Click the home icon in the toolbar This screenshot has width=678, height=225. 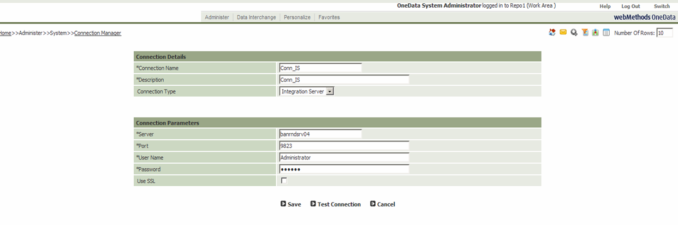click(x=552, y=33)
